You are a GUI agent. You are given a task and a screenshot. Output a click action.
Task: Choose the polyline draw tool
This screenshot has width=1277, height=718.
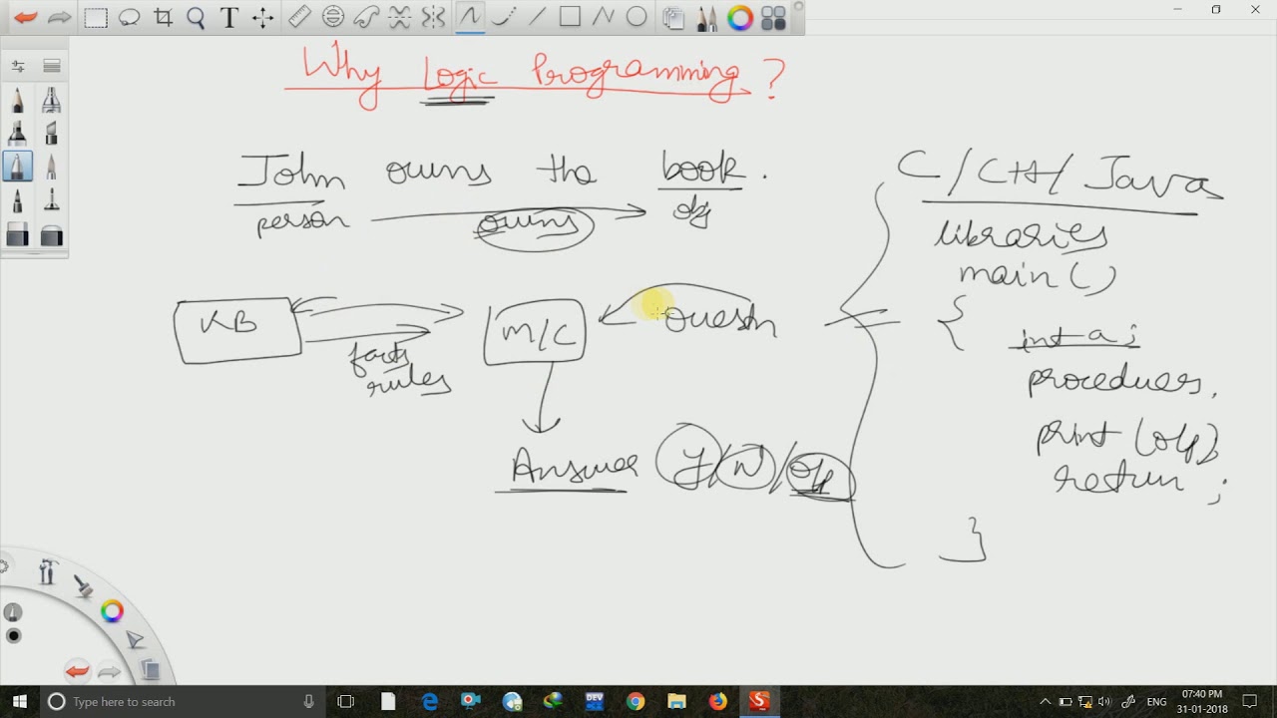click(603, 17)
